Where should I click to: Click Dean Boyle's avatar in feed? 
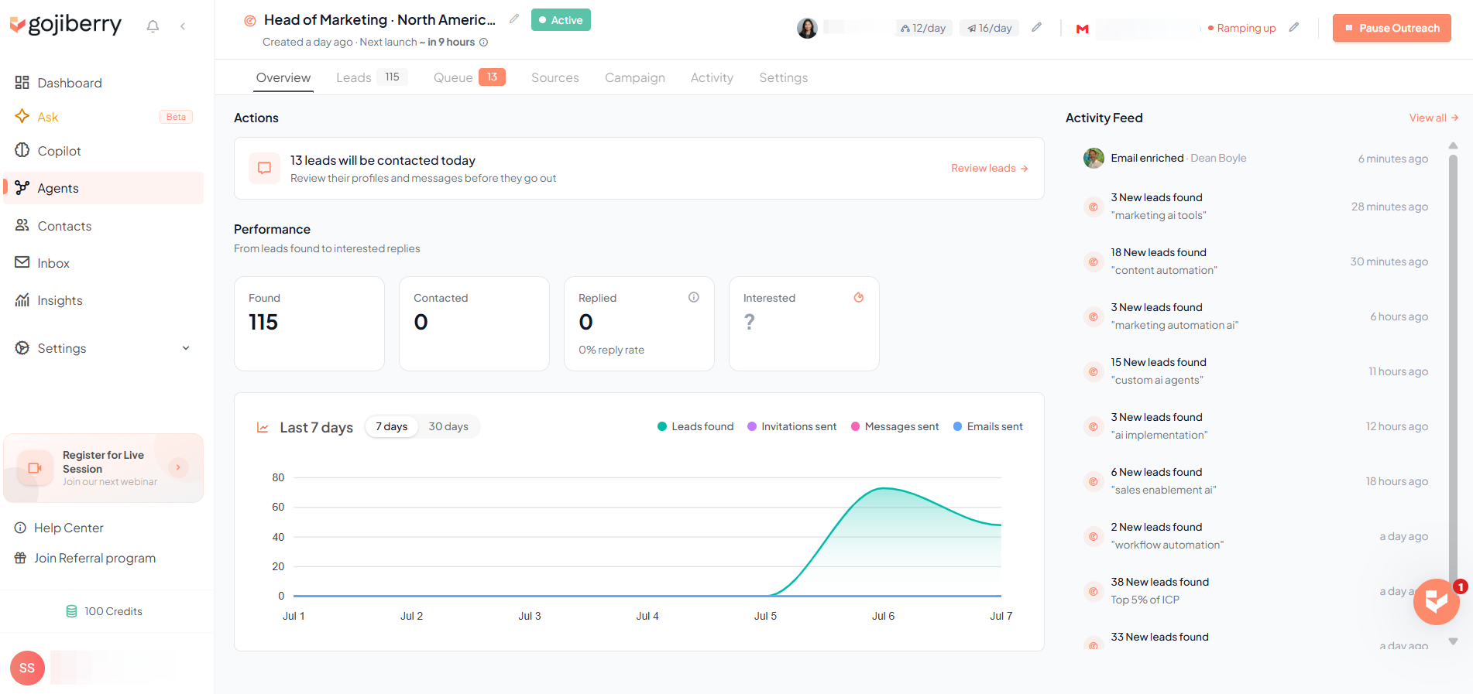pyautogui.click(x=1094, y=158)
